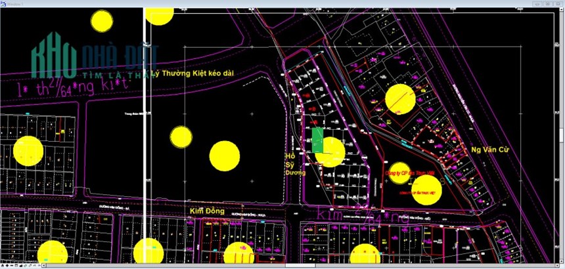
Task: Choose the Rotate View tool
Action: pos(25,266)
